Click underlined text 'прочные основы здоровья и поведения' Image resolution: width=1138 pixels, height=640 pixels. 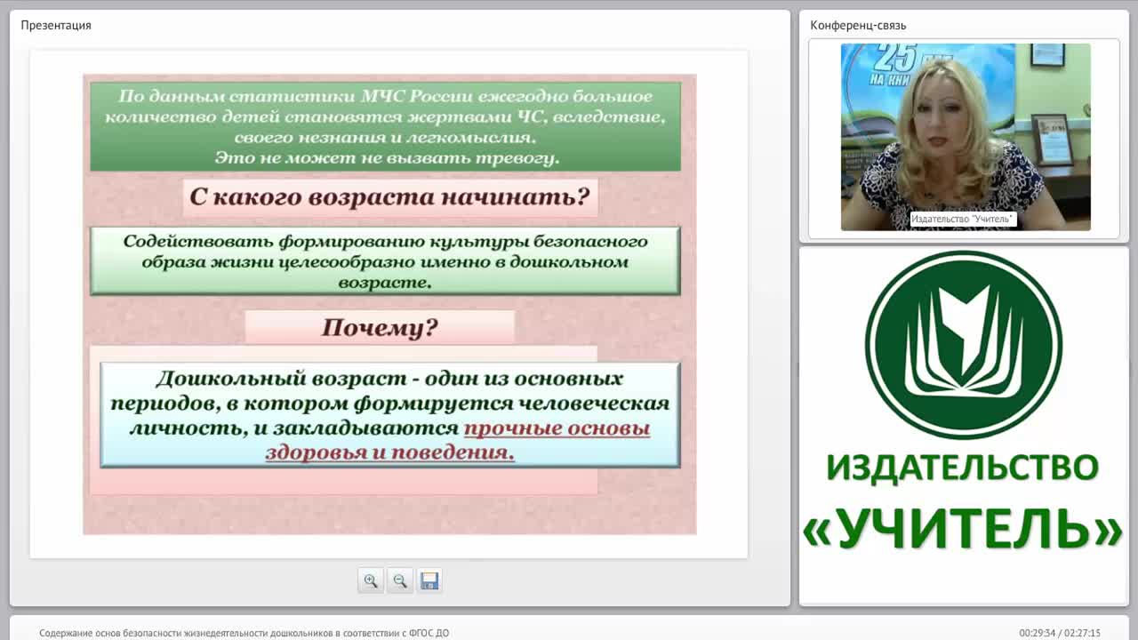(x=458, y=441)
